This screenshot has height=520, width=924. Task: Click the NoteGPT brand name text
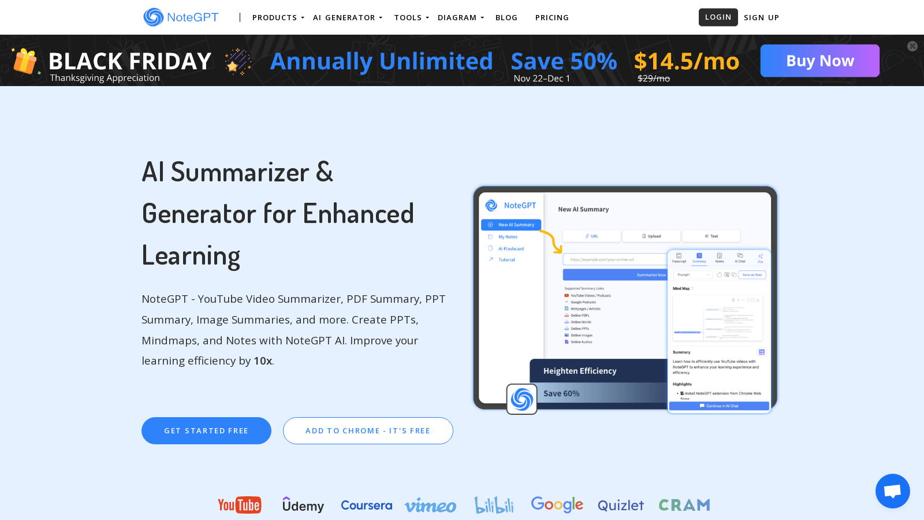pos(193,17)
